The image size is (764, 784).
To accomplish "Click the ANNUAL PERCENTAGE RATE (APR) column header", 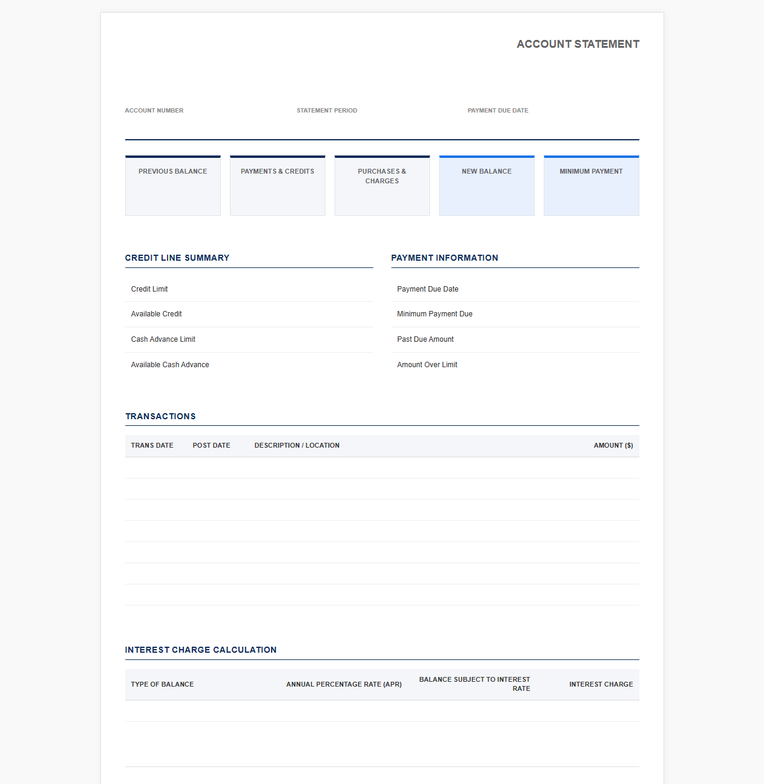I will [344, 684].
